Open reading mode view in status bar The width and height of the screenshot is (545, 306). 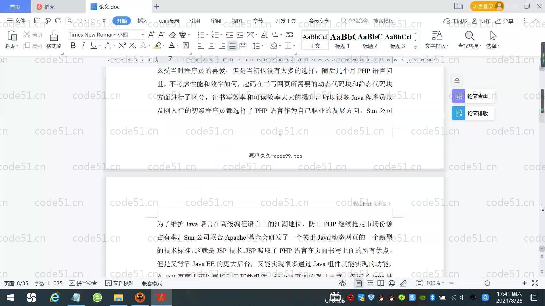click(381, 283)
